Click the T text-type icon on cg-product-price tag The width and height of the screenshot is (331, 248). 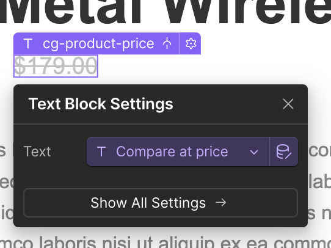[28, 44]
